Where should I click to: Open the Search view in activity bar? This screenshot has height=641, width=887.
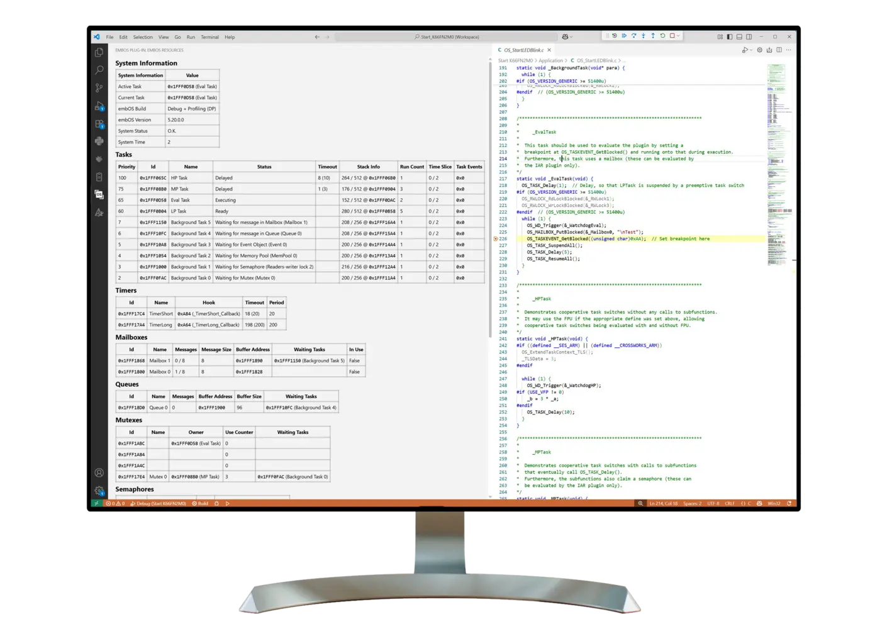99,70
